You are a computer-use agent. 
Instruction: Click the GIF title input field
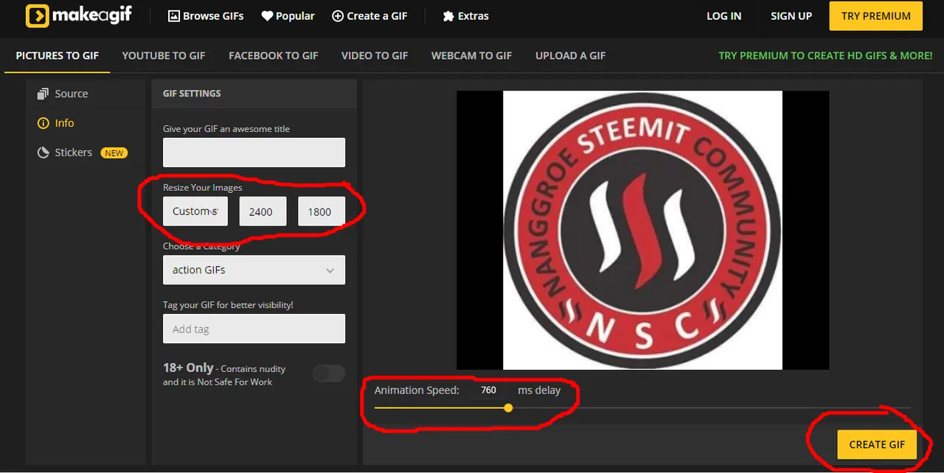(x=254, y=152)
